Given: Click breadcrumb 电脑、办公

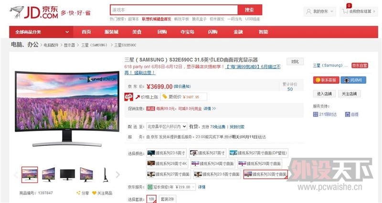Looking at the screenshot, I should [x=25, y=44].
